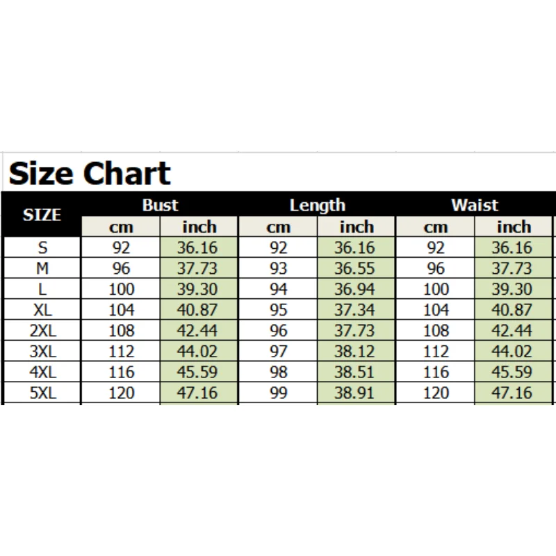Select the 4XL size row label
This screenshot has width=556, height=556.
pos(42,373)
